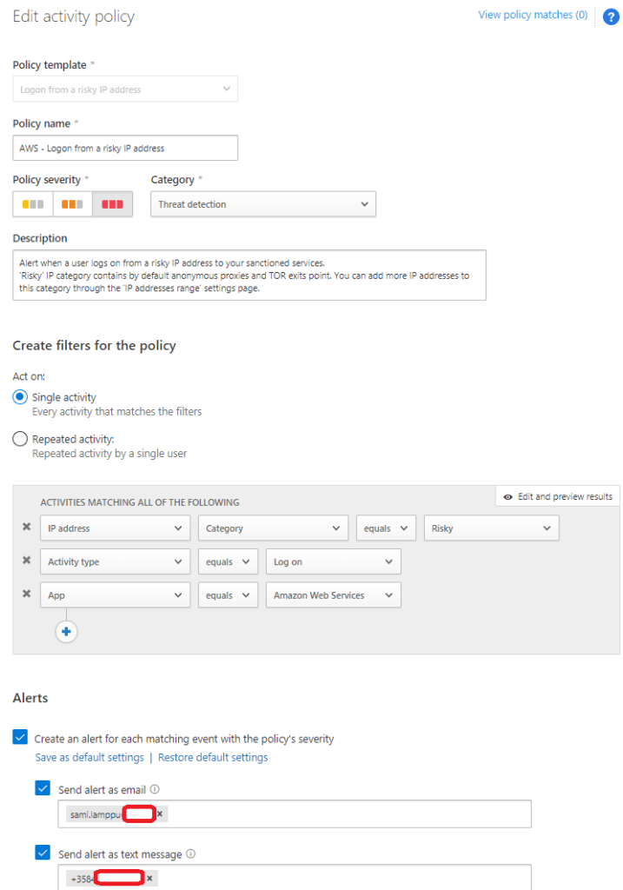Remove the IP address filter row
The width and height of the screenshot is (623, 890).
coord(26,528)
